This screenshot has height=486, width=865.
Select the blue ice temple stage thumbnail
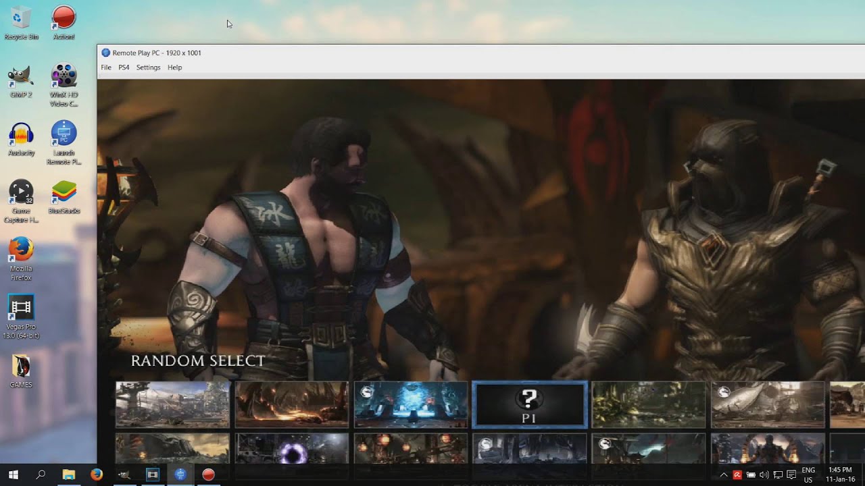[x=411, y=404]
